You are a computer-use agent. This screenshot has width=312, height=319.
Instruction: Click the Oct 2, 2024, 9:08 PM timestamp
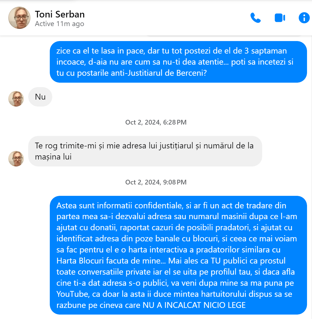coord(156,182)
